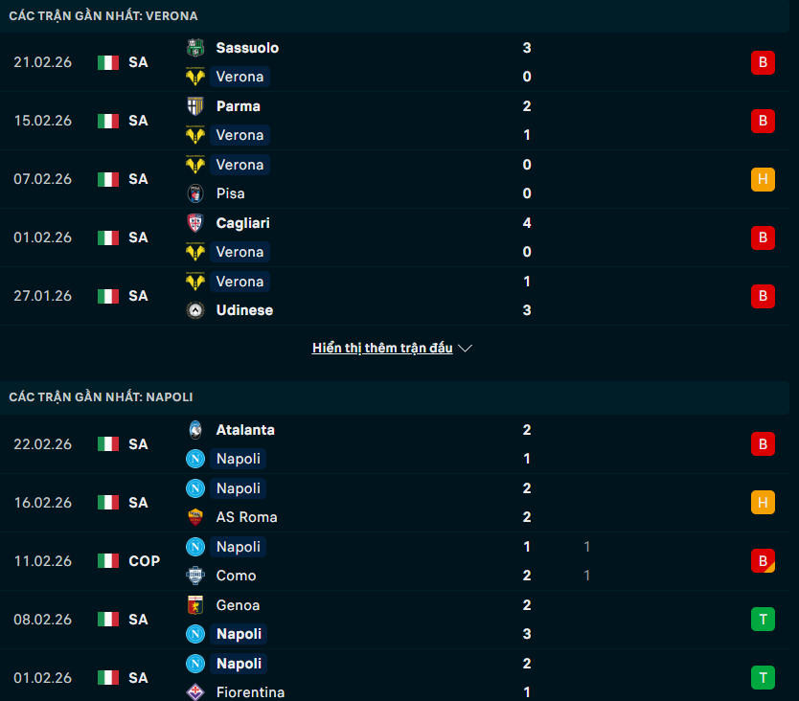799x701 pixels.
Task: Click the green T badge for Genoa match
Action: click(x=763, y=620)
